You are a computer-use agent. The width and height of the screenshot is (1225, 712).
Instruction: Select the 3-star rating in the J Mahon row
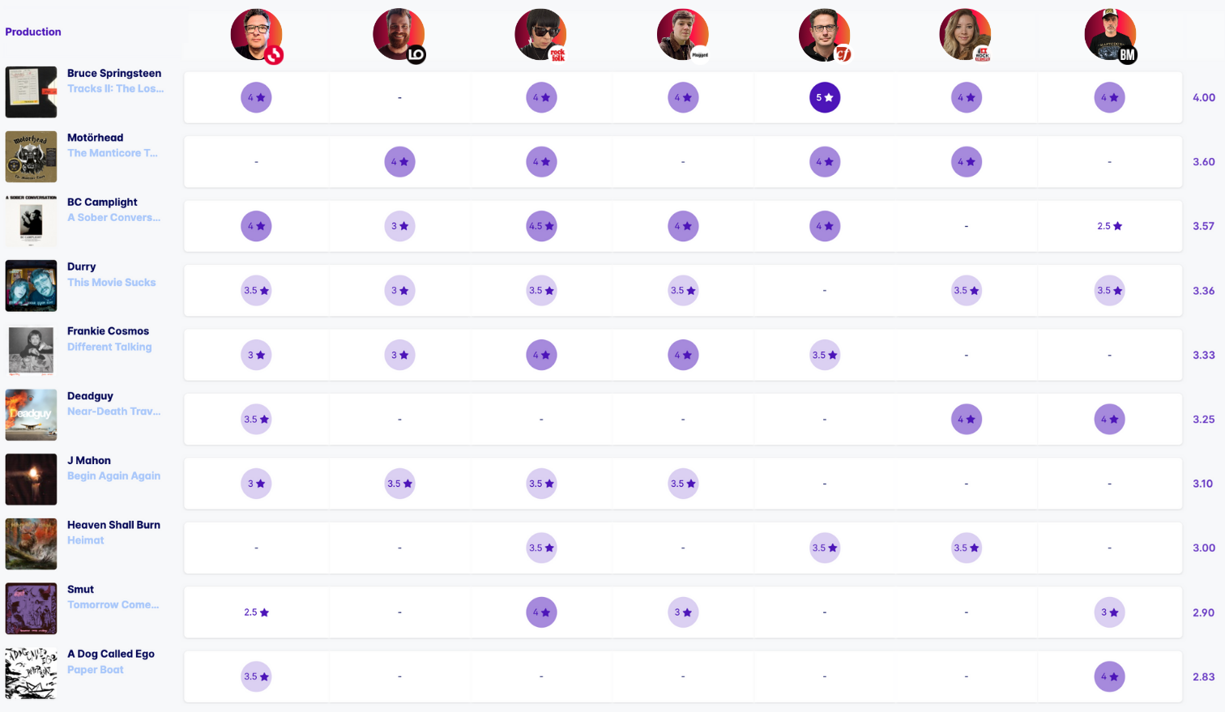pyautogui.click(x=256, y=484)
